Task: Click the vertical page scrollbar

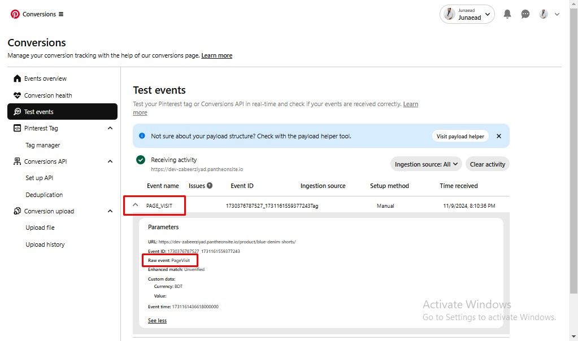Action: click(573, 151)
